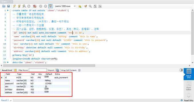
Task: Select the 'birthday' field cell
Action: coord(9,90)
